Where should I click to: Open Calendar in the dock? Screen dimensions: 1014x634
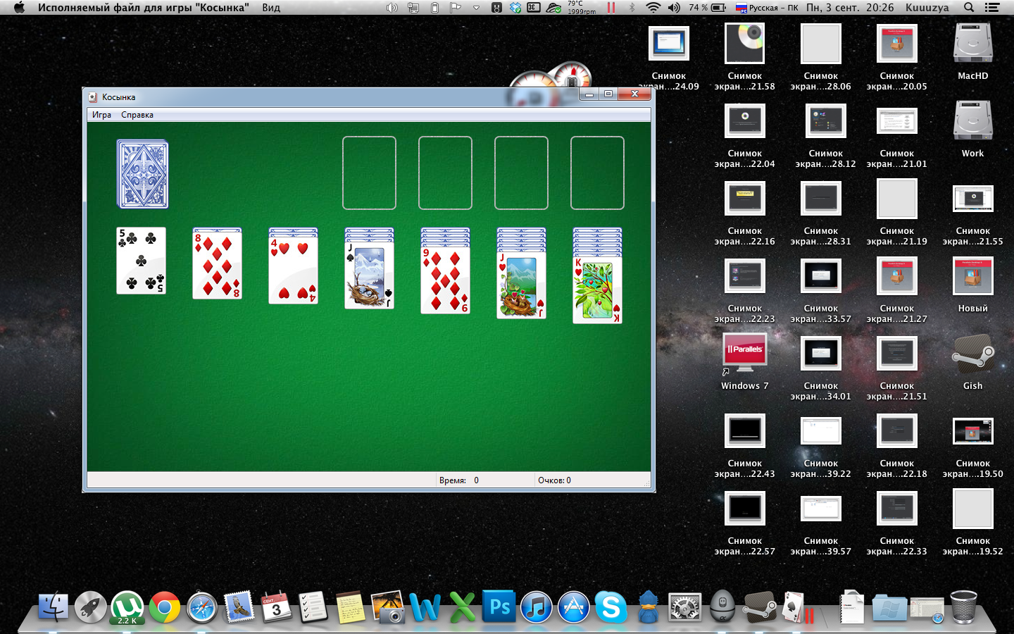tap(276, 607)
